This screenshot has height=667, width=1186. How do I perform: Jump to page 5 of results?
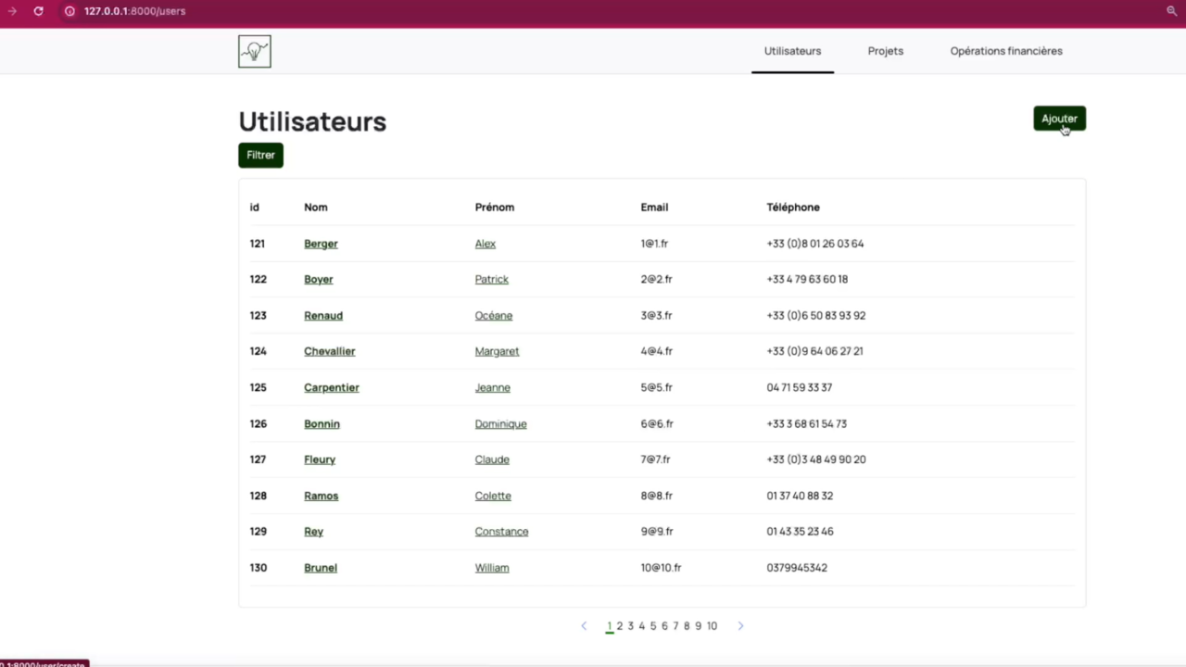click(653, 625)
